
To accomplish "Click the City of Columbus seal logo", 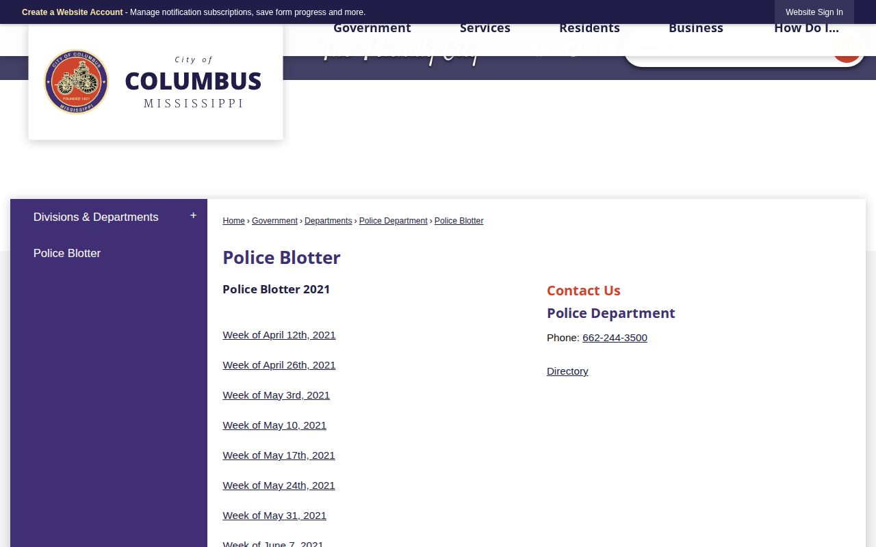I will (x=76, y=81).
